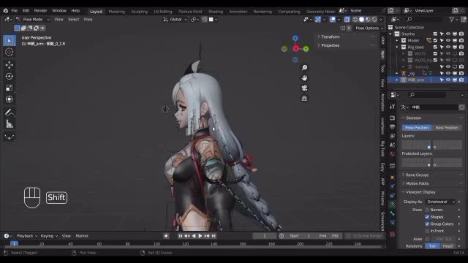
Task: Select the Head relations button
Action: pos(448,246)
